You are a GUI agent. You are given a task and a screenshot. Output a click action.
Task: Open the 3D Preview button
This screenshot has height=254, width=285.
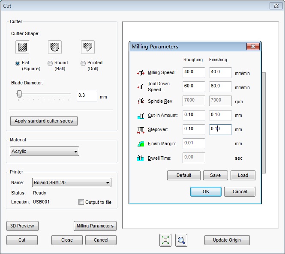22,226
